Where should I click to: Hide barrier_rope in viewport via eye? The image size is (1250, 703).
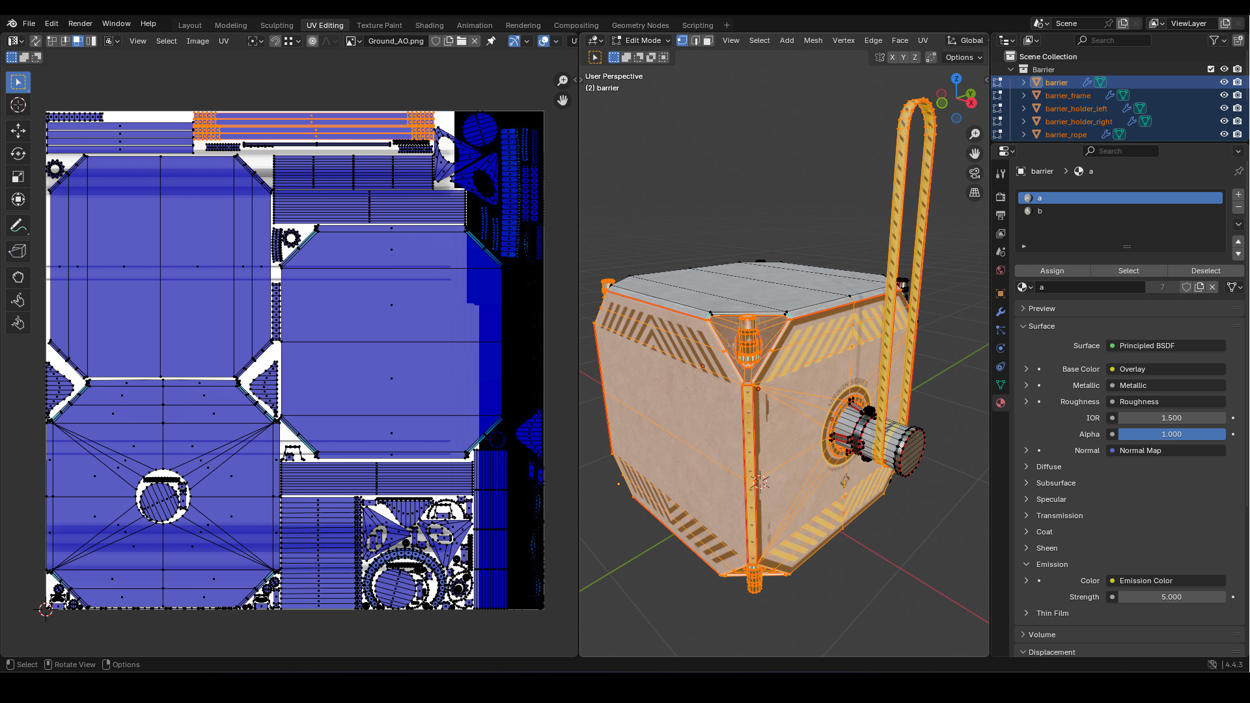[1224, 134]
